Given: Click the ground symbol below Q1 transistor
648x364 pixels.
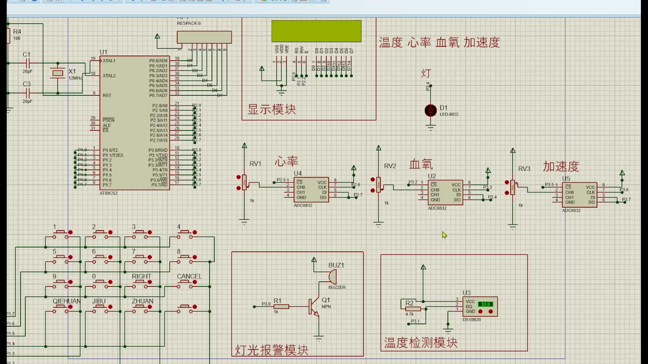Looking at the screenshot, I should click(319, 338).
